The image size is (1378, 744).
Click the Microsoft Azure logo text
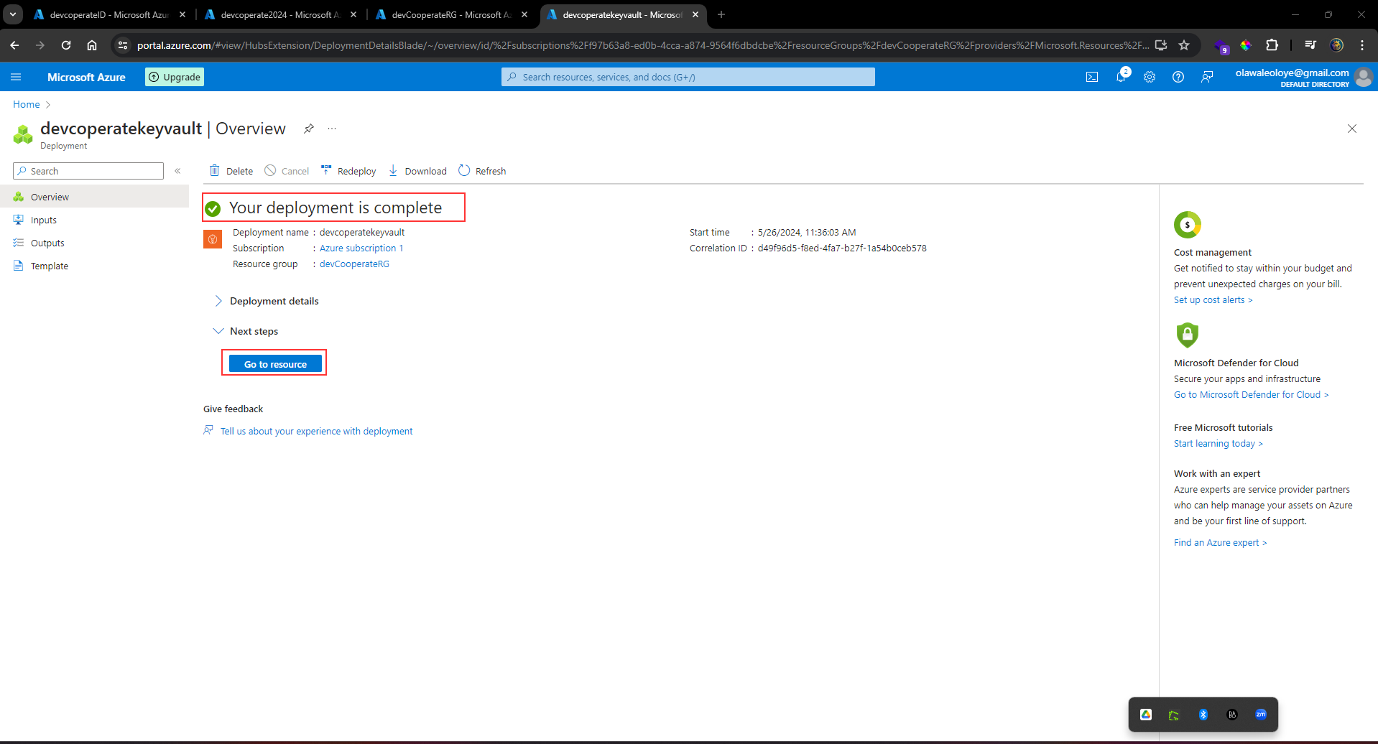(x=86, y=77)
